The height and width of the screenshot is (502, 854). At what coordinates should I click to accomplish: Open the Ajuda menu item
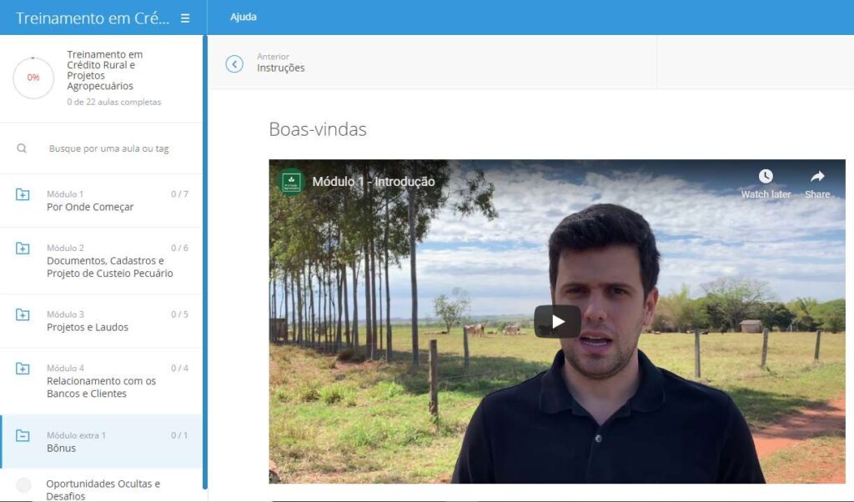tap(244, 17)
